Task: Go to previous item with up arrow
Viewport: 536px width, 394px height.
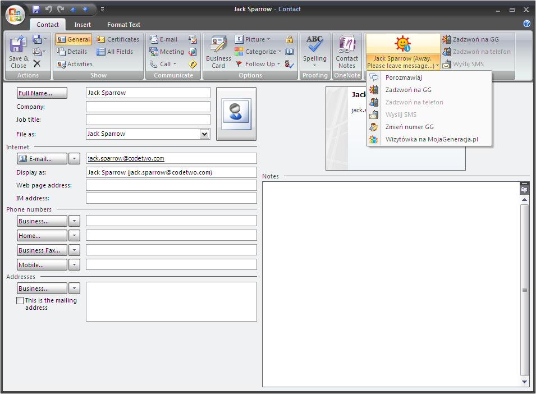Action: 73,10
